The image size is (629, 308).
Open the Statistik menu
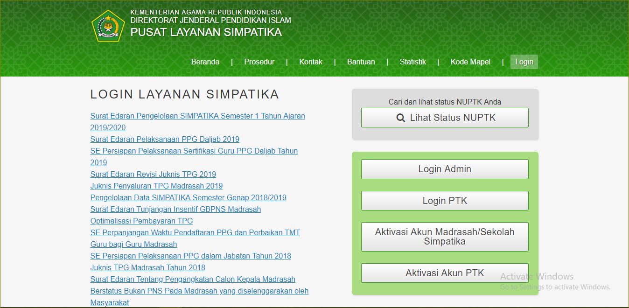(413, 62)
